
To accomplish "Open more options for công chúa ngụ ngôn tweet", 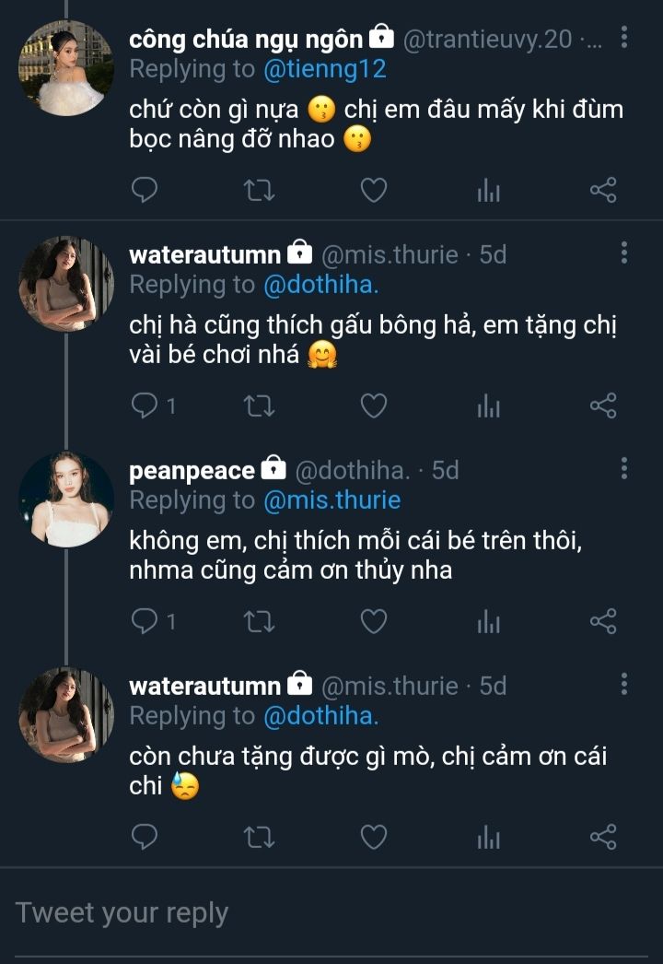I will click(624, 38).
